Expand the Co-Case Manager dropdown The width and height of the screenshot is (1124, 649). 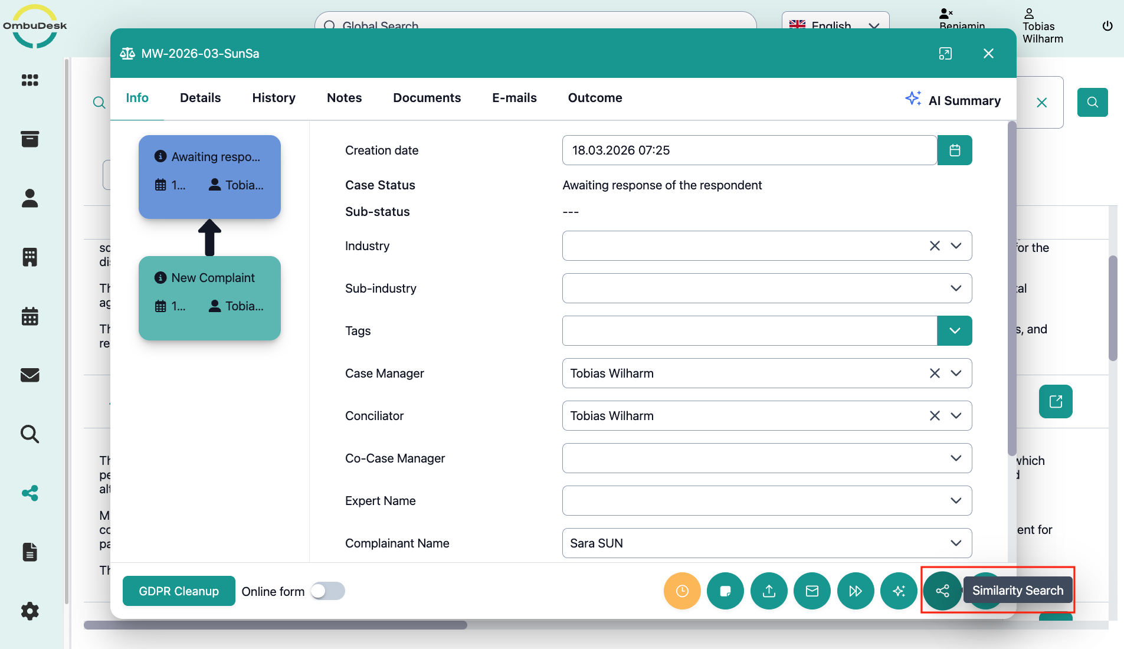[956, 458]
